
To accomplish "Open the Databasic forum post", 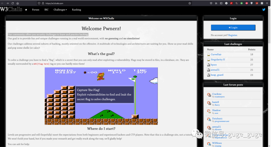I will click(217, 118).
